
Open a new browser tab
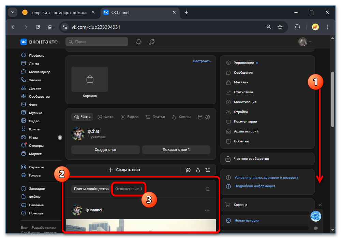187,12
